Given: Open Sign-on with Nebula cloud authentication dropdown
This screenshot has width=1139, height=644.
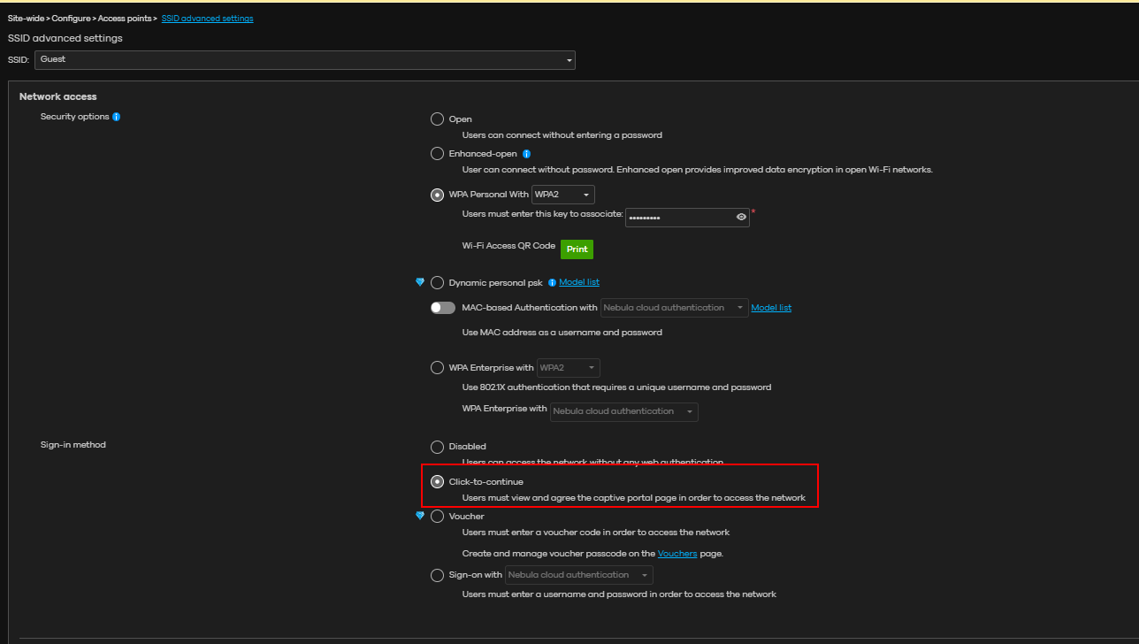Looking at the screenshot, I should [x=578, y=575].
